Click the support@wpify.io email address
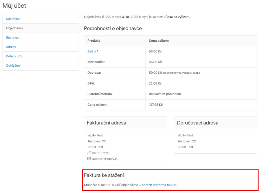Image resolution: width=261 pixels, height=195 pixels. [x=105, y=159]
